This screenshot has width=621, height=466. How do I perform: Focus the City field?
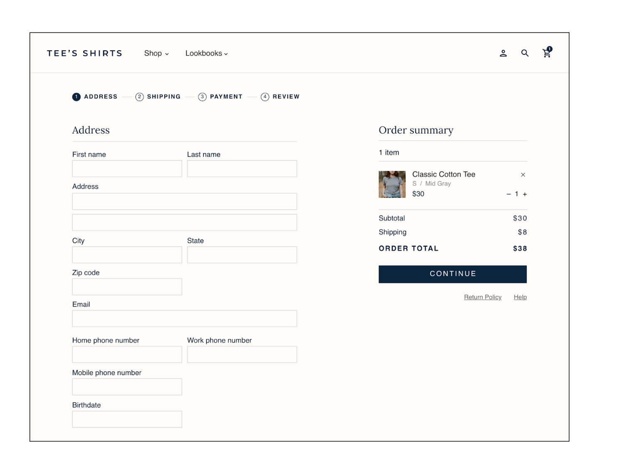click(x=127, y=255)
